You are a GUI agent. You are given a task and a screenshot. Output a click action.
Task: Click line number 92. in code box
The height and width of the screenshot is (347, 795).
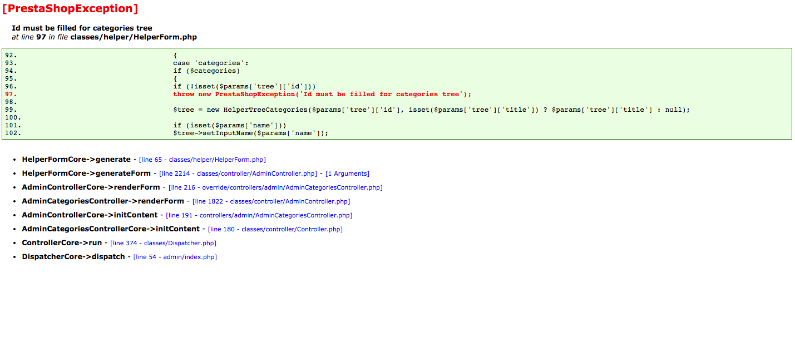click(x=11, y=56)
